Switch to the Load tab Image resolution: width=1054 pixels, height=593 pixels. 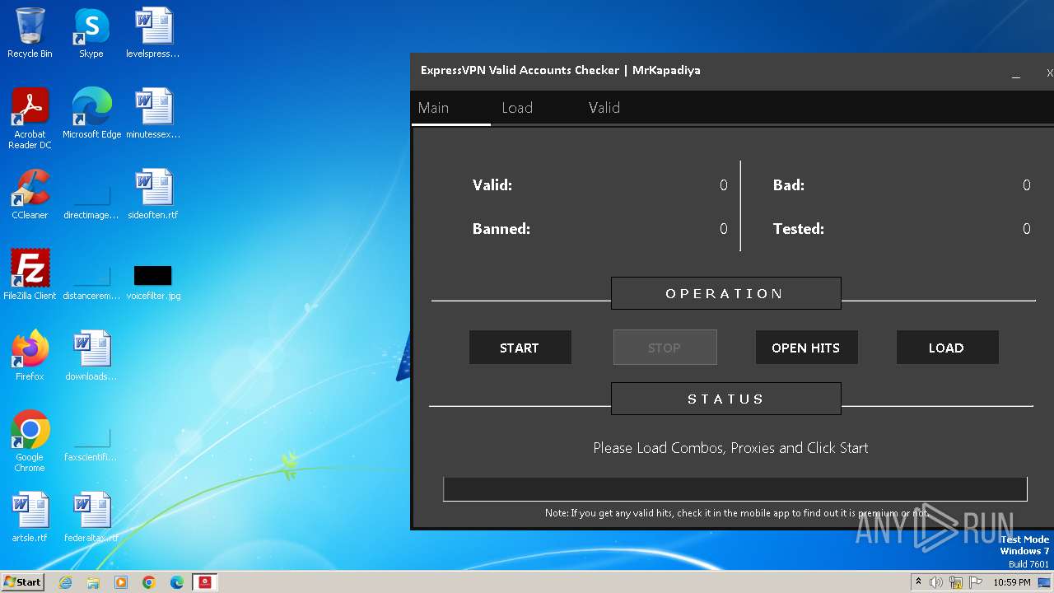pos(517,108)
